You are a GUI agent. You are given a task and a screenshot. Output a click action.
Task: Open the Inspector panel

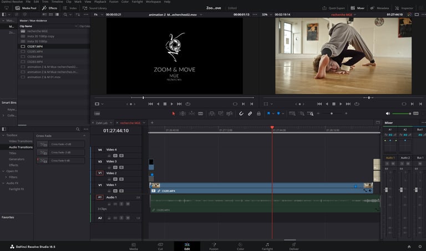404,8
